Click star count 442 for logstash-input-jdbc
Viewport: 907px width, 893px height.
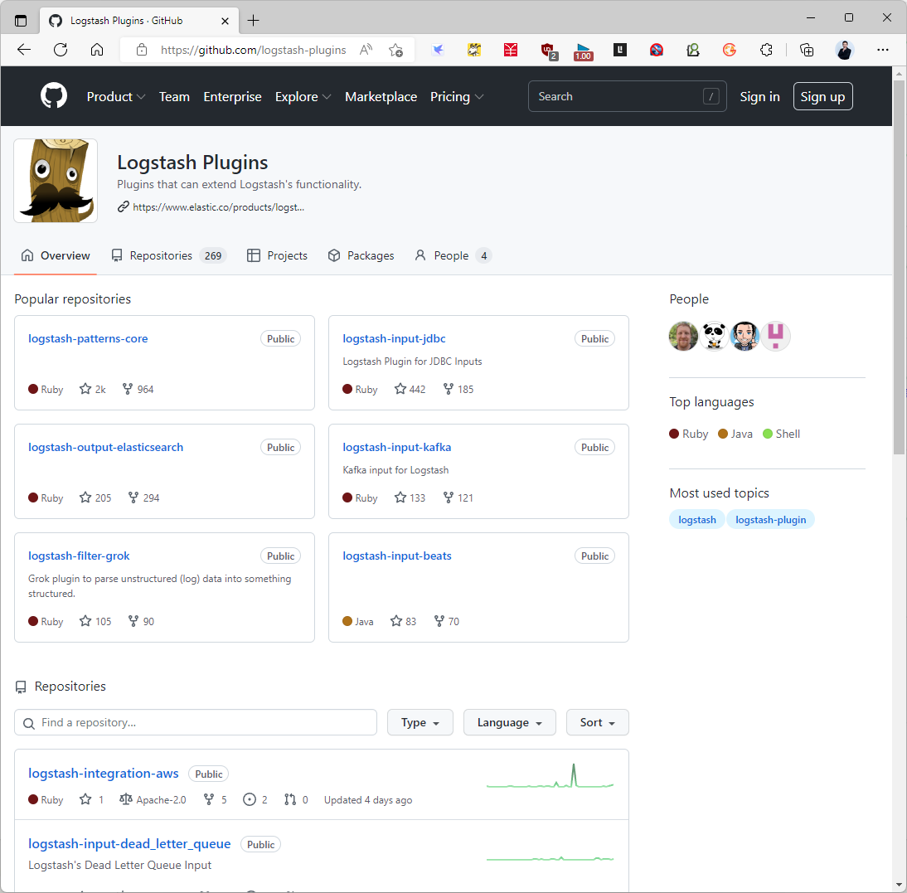click(410, 389)
